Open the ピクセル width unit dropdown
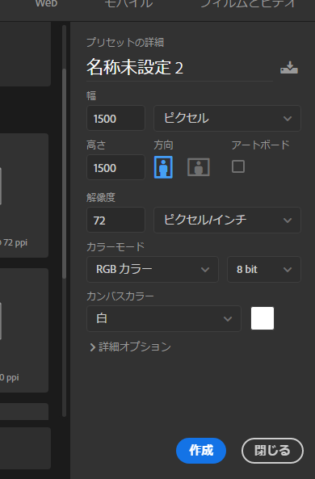 (227, 118)
